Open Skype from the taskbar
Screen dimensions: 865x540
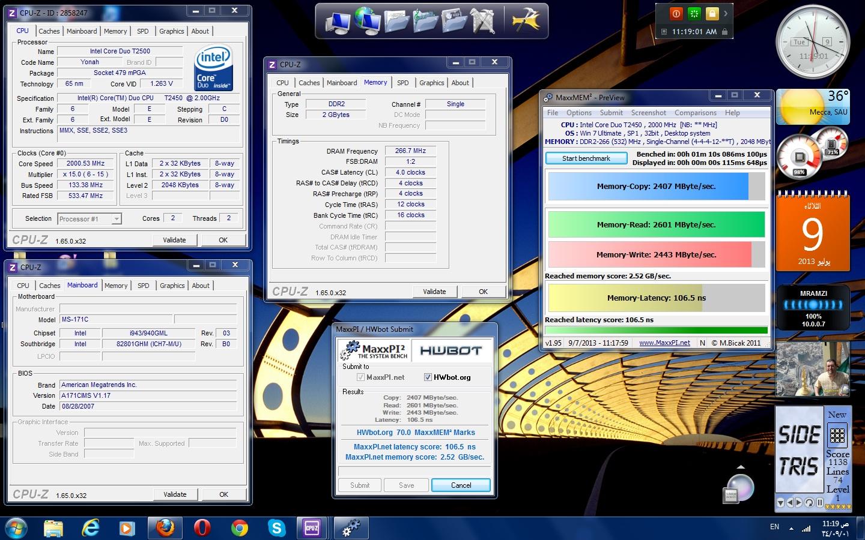[277, 527]
